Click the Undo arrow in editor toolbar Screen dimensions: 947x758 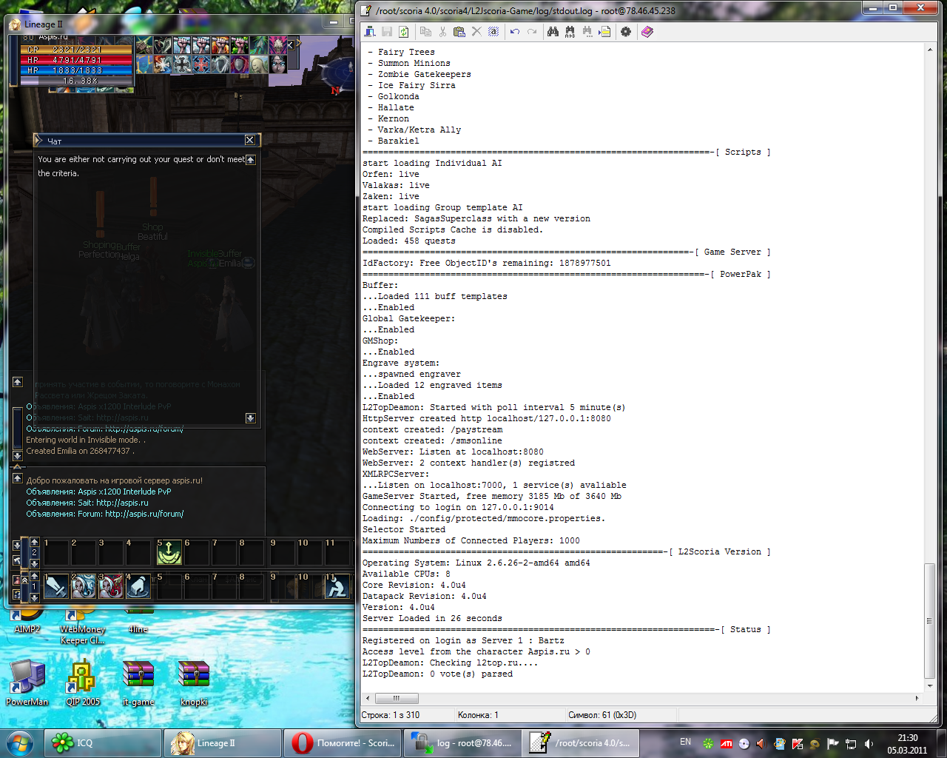tap(515, 32)
